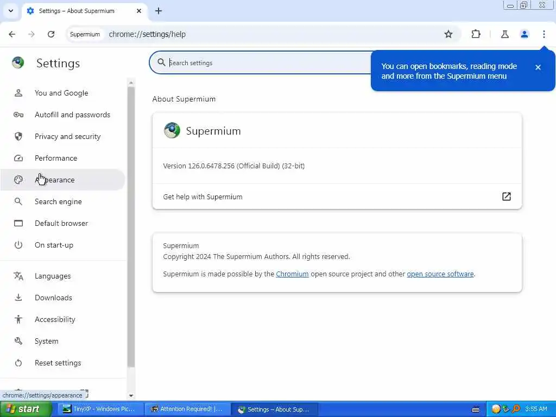Go back using the browser back arrow
Screen dimensions: 556x417
point(12,34)
